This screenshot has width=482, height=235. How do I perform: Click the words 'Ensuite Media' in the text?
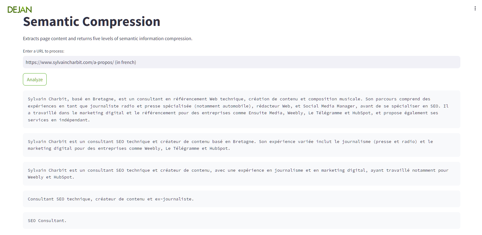click(266, 113)
